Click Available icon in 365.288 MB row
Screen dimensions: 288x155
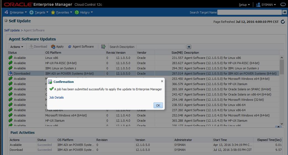pyautogui.click(x=10, y=121)
